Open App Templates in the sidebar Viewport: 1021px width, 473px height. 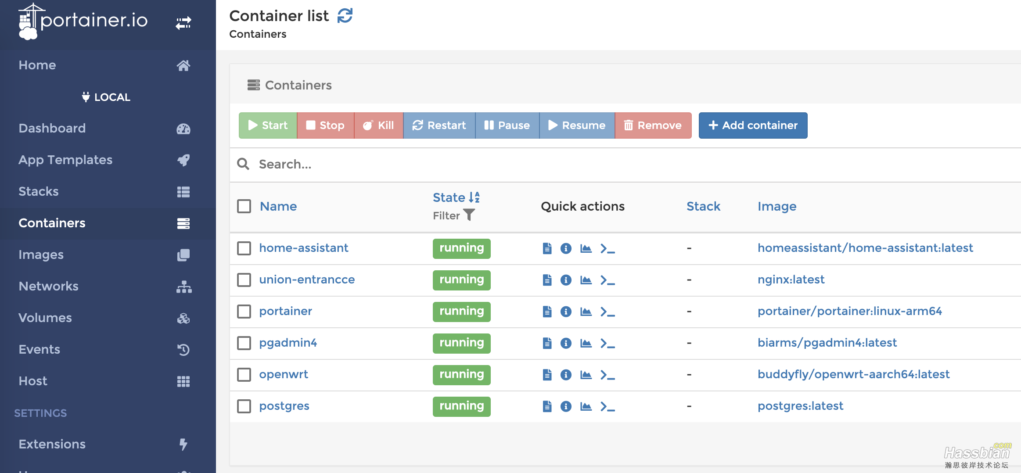[108, 160]
